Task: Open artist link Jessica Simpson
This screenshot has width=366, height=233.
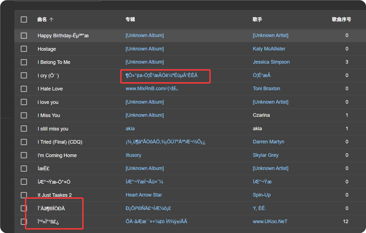Action: 271,62
